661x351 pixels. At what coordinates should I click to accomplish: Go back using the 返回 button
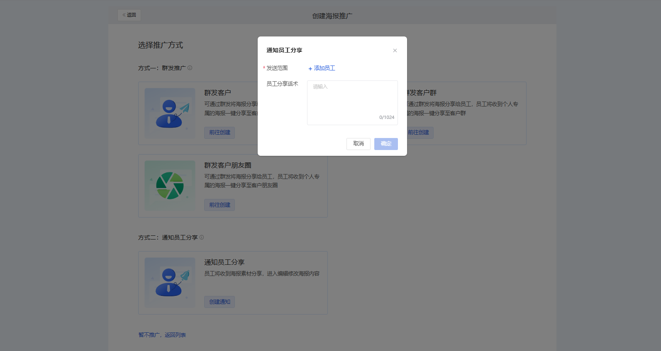point(129,15)
